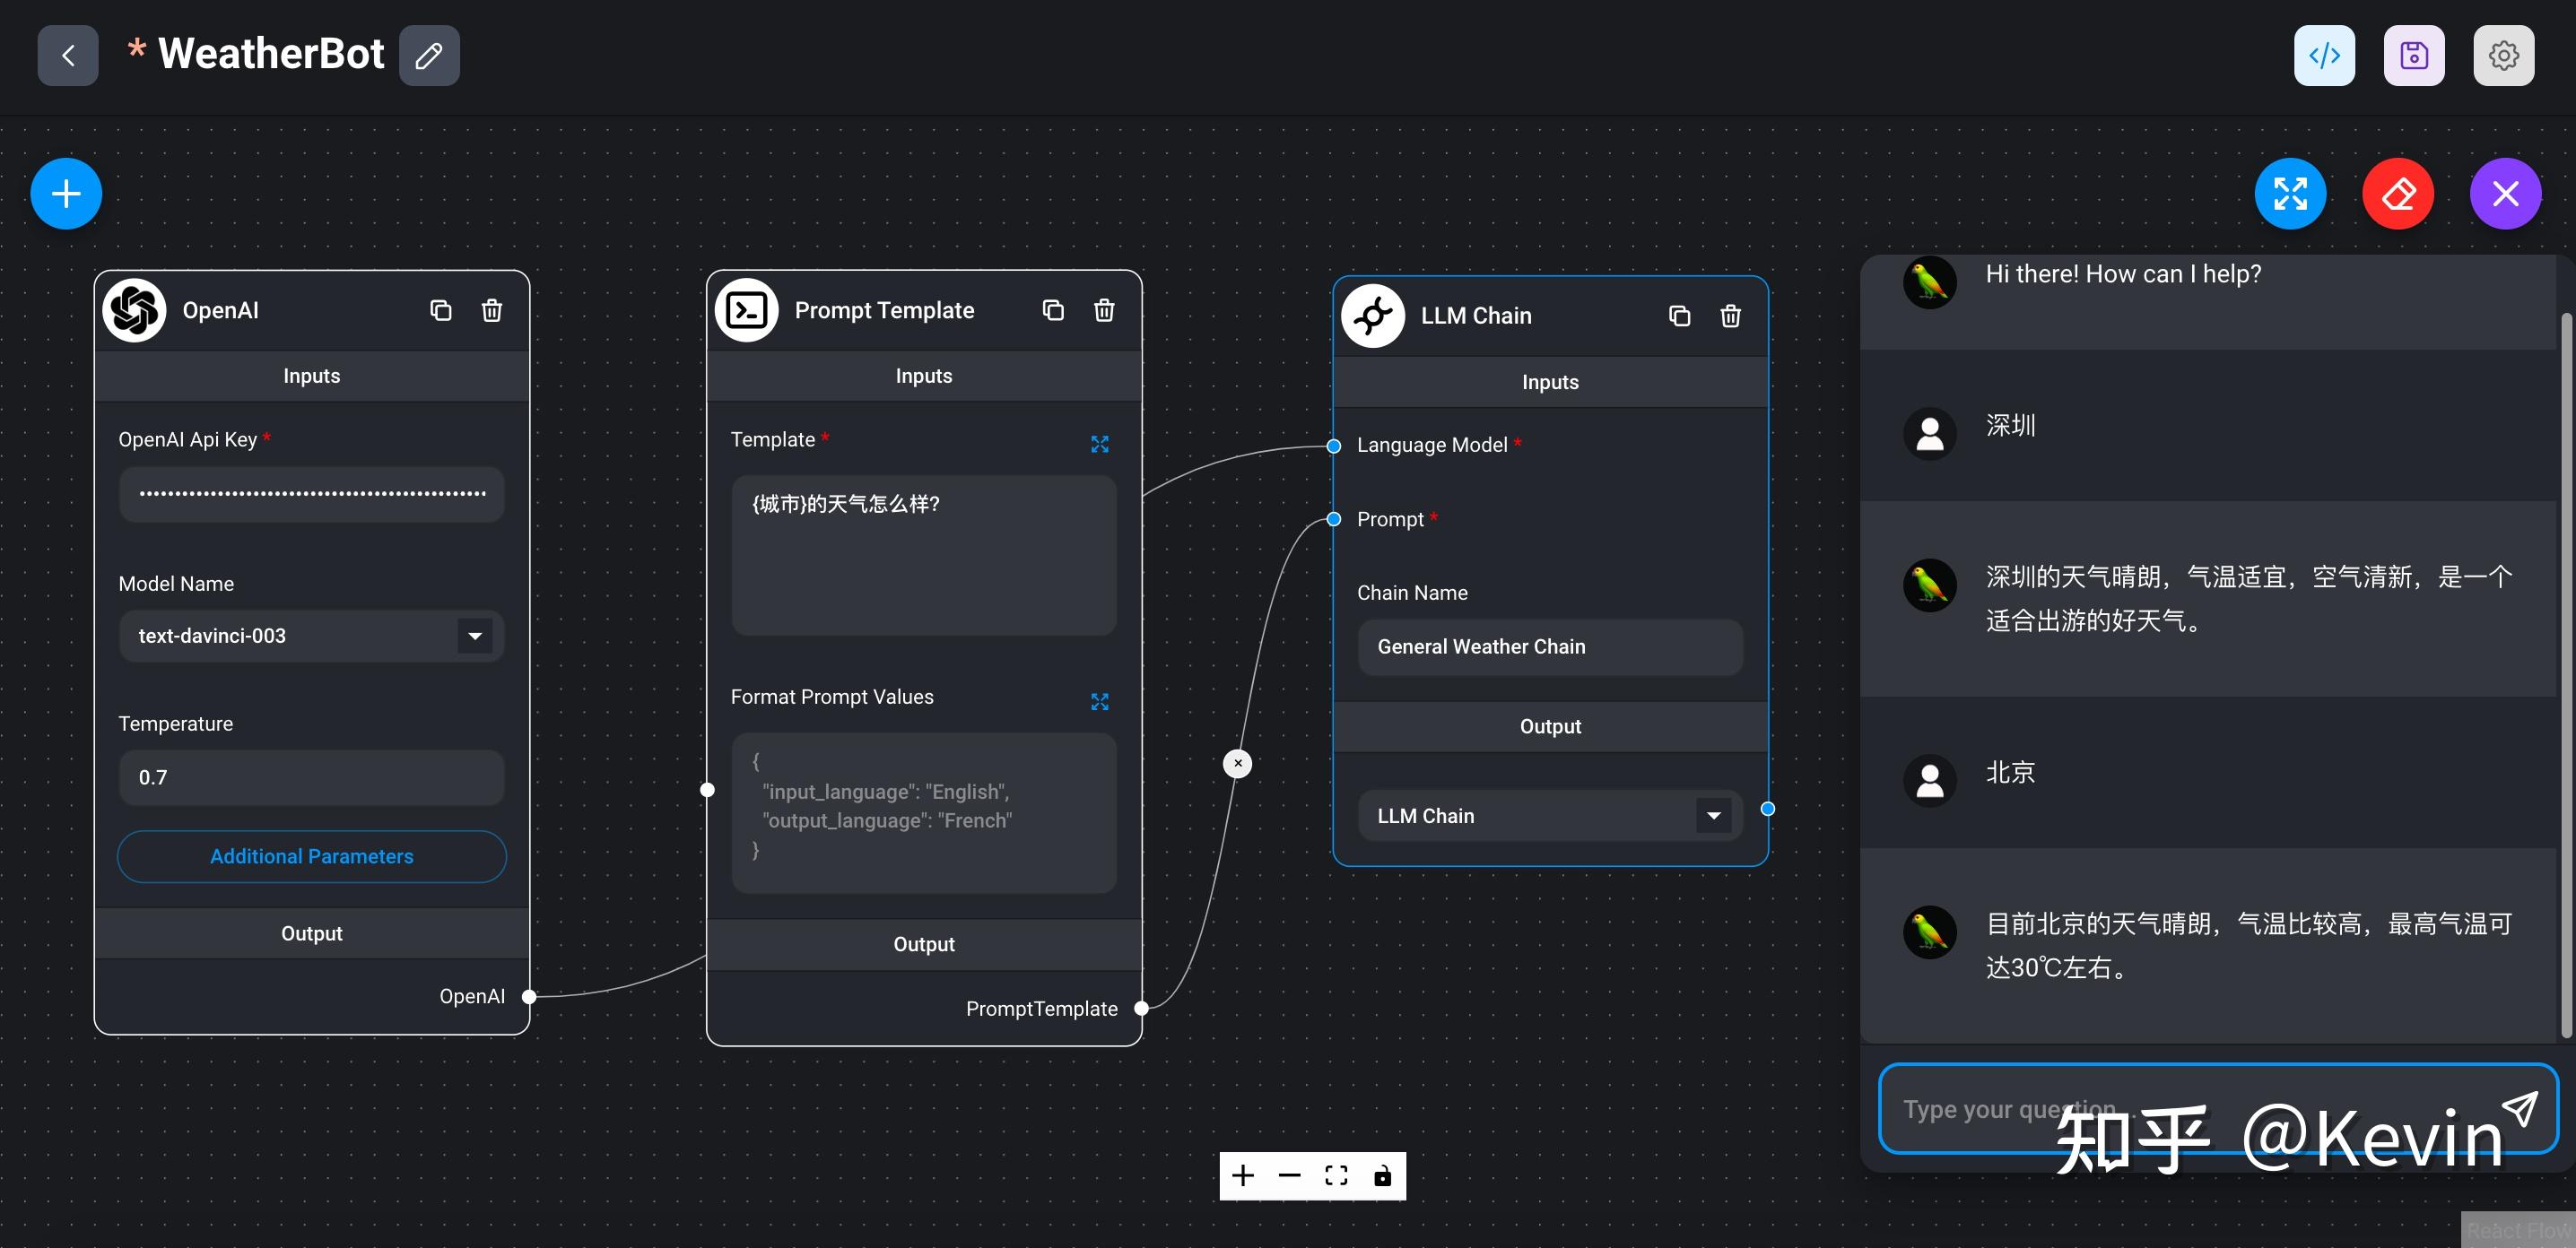
Task: Add a new node with plus button
Action: click(x=66, y=193)
